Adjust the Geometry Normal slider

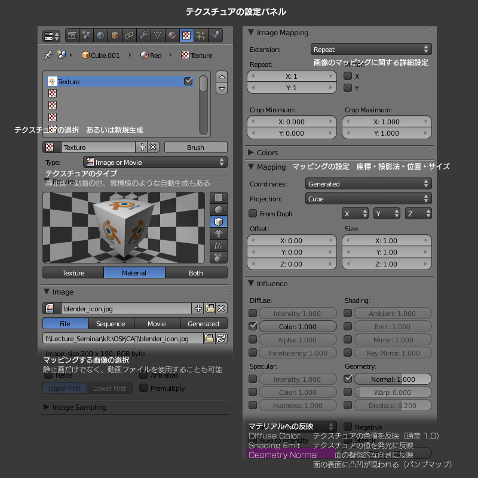pos(393,379)
